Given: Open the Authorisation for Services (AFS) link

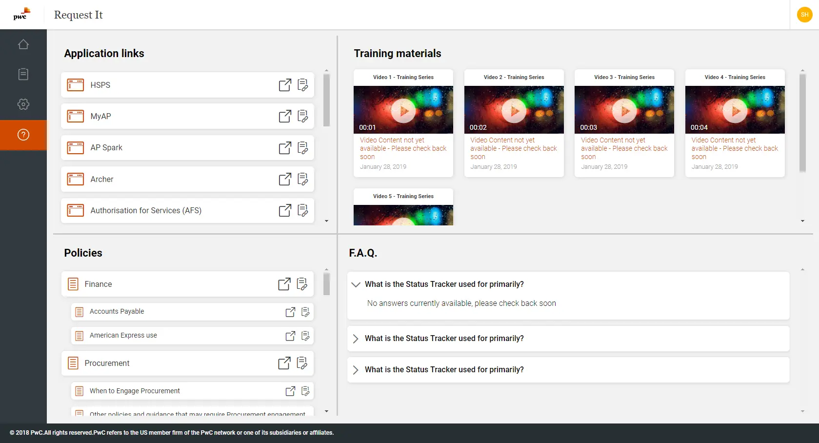Looking at the screenshot, I should click(187, 210).
